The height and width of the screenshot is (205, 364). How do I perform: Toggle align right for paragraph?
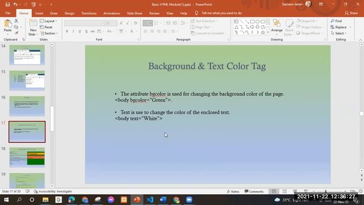point(159,31)
